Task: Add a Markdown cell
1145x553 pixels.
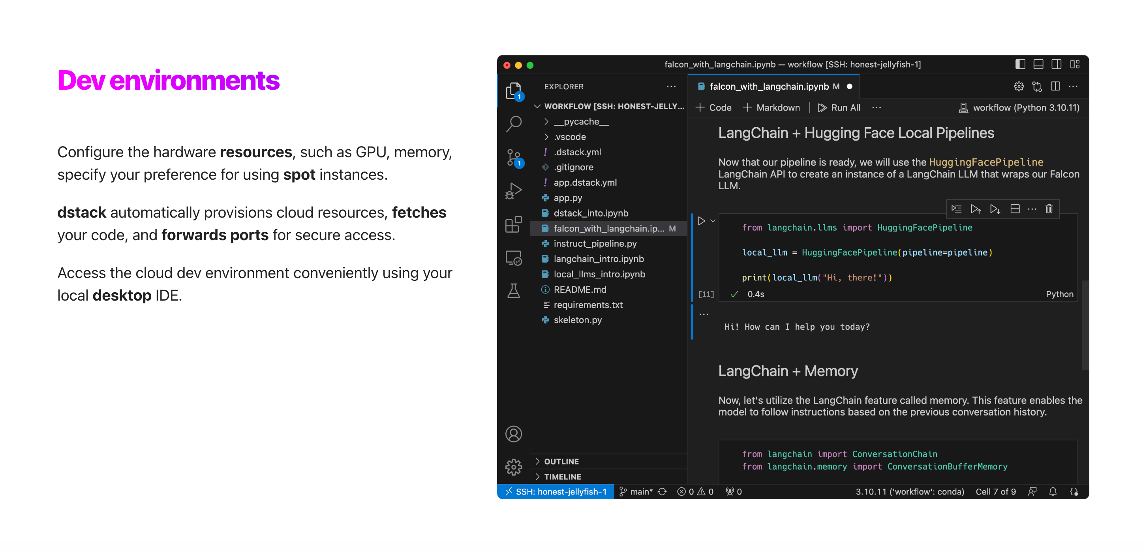Action: point(771,107)
